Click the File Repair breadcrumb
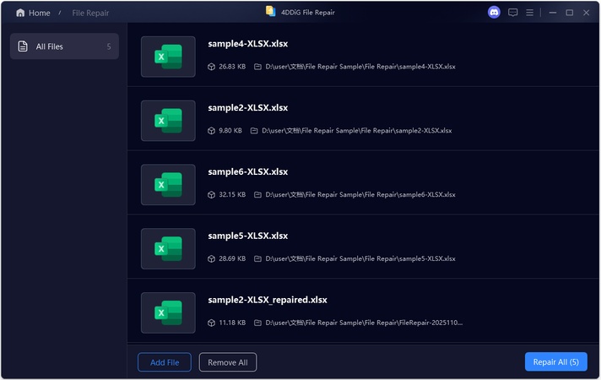This screenshot has width=601, height=380. (x=90, y=13)
